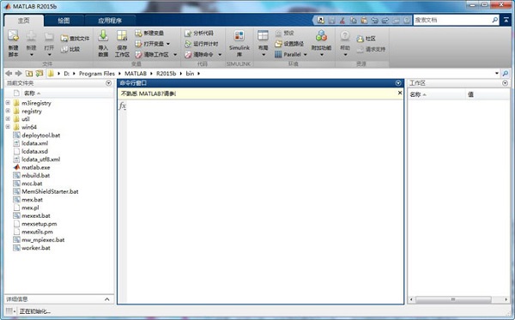Click the fx function browser icon

click(122, 106)
